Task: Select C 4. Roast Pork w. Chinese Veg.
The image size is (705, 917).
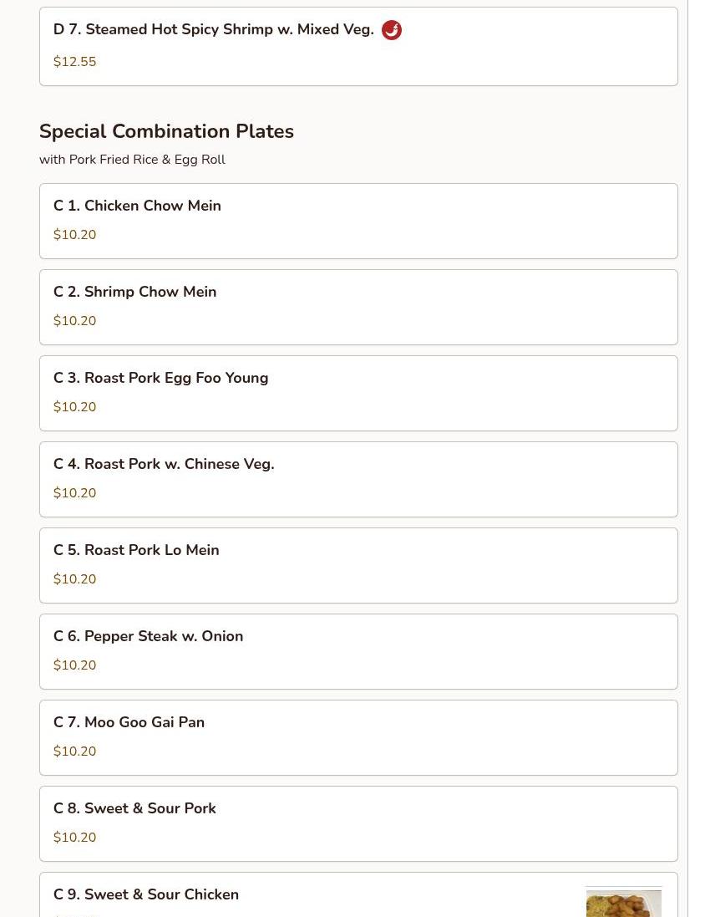Action: pos(164,464)
